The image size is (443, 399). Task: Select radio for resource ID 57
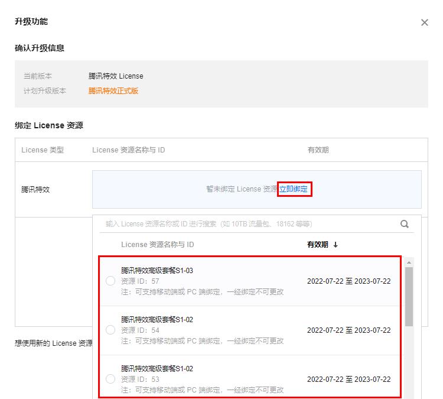pyautogui.click(x=110, y=281)
